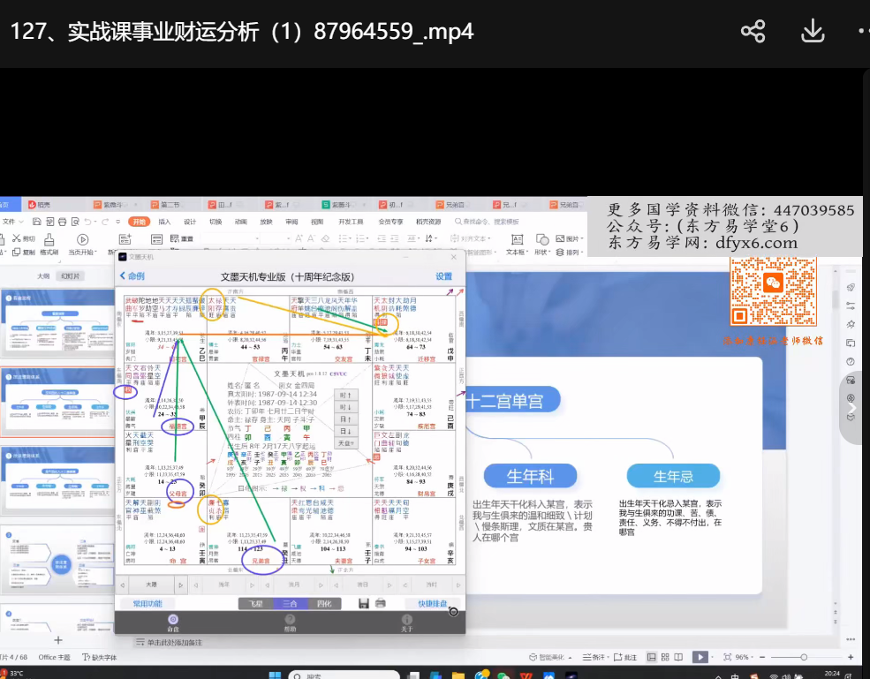Select the 四化 mode toggle
Image resolution: width=870 pixels, height=679 pixels.
324,604
